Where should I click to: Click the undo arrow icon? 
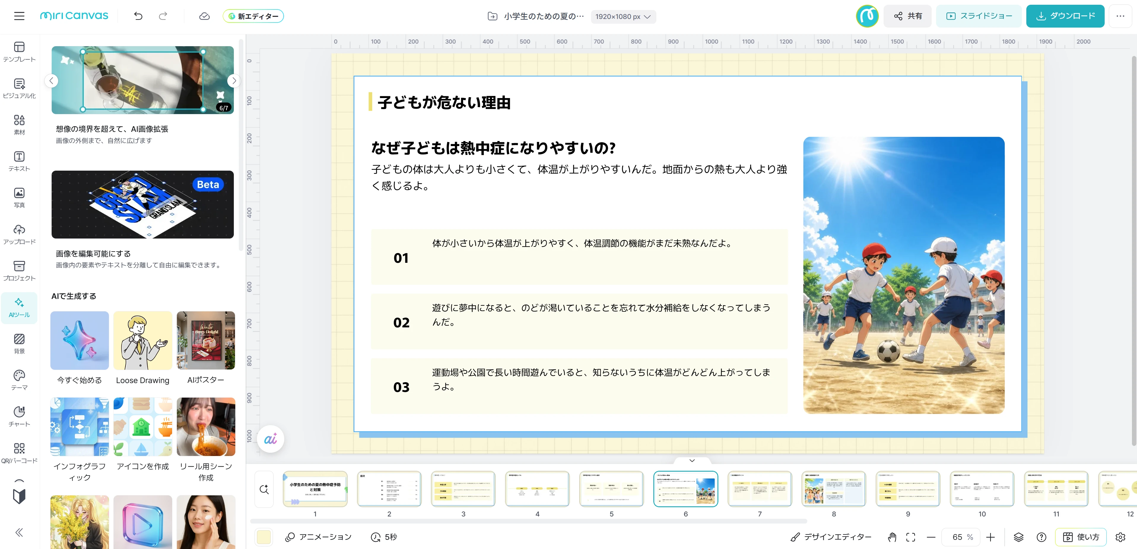tap(138, 16)
